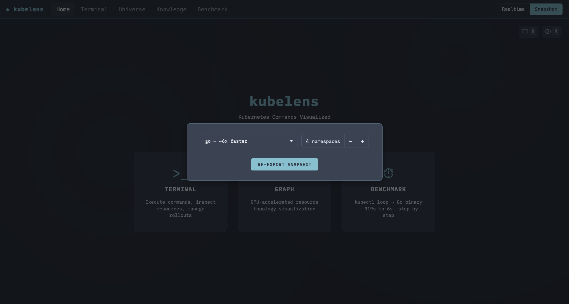Image resolution: width=569 pixels, height=304 pixels.
Task: Open the GRAPH card title
Action: [284, 189]
